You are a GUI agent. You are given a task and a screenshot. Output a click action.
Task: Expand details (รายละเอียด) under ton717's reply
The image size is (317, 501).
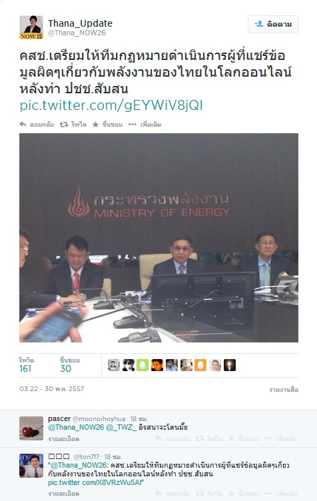pos(64,494)
